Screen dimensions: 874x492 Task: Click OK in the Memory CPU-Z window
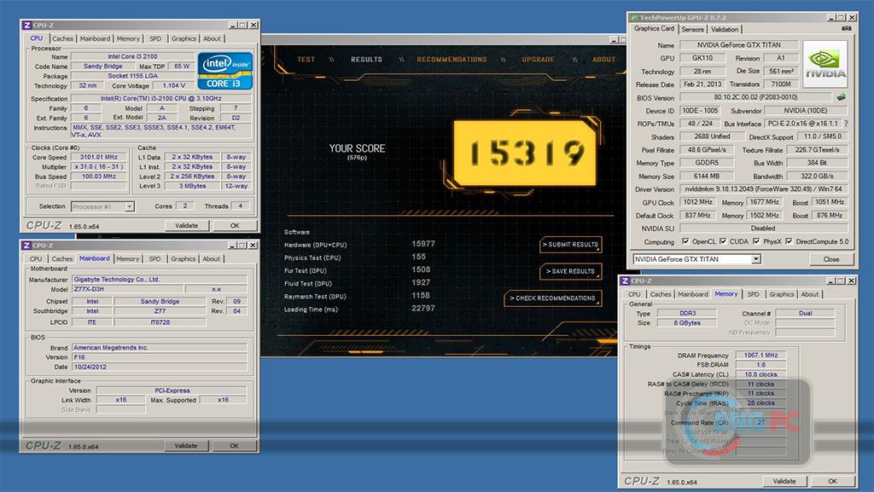pyautogui.click(x=833, y=482)
